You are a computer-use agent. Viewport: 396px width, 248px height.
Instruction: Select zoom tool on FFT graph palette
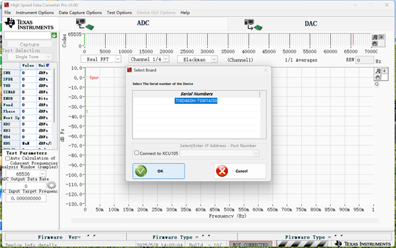(378, 71)
